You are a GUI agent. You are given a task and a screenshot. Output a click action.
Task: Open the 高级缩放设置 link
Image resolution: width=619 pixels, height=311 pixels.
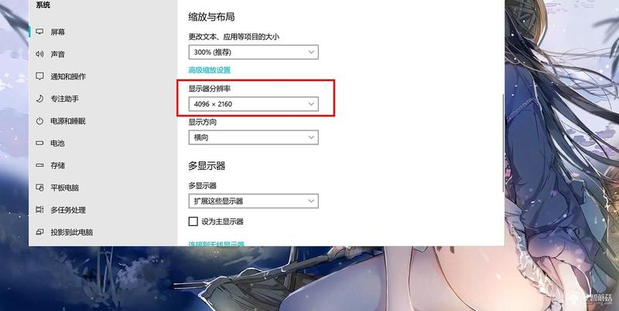pyautogui.click(x=210, y=70)
